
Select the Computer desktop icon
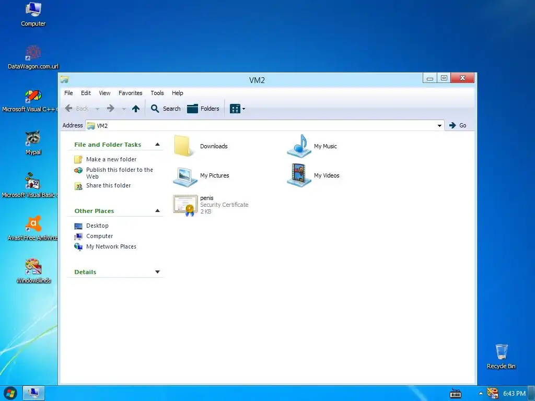(33, 15)
